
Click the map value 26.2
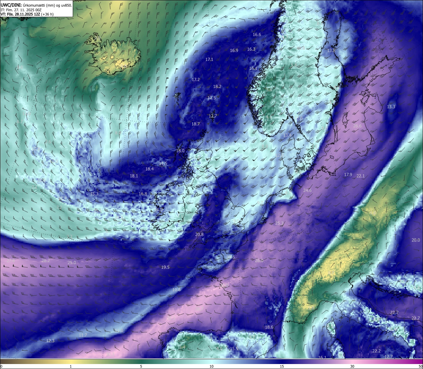pyautogui.click(x=46, y=260)
